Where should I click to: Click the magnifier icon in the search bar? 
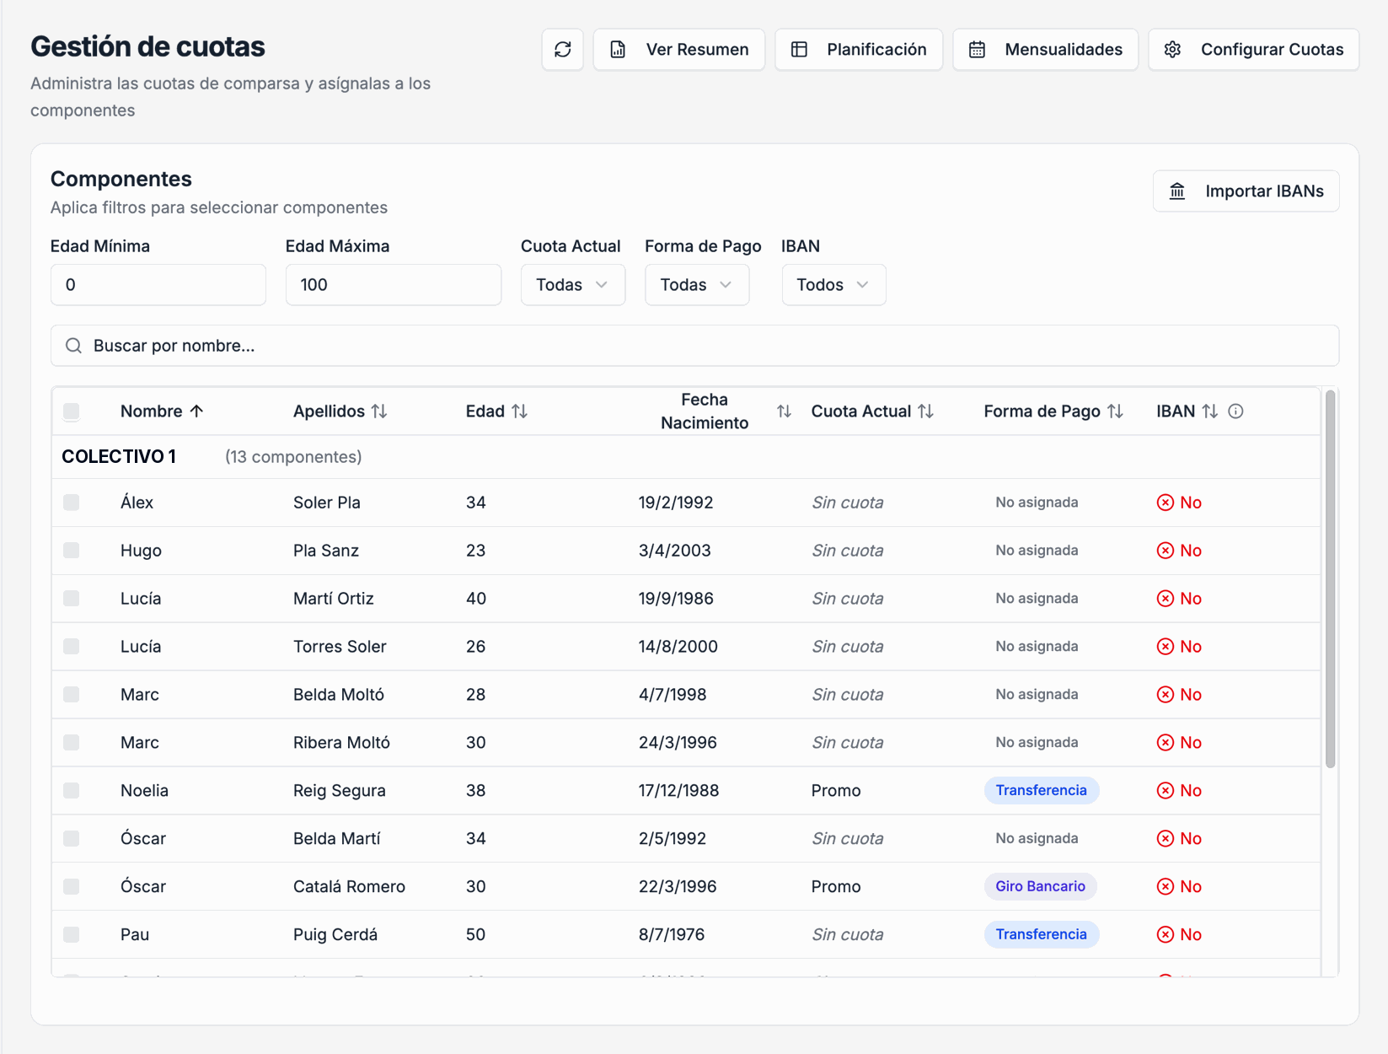pos(74,346)
